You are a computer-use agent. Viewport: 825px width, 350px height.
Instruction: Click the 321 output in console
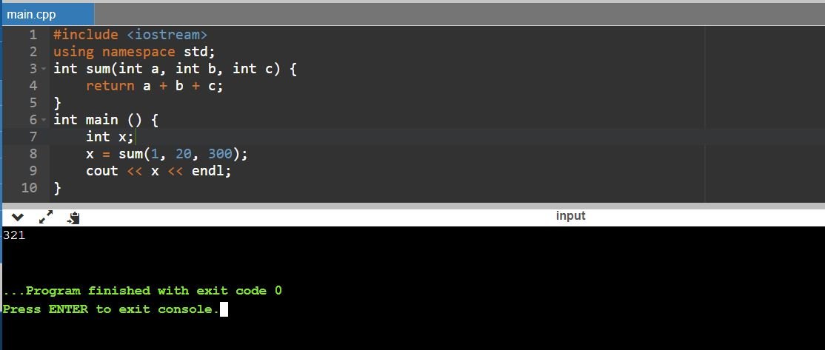click(x=14, y=235)
